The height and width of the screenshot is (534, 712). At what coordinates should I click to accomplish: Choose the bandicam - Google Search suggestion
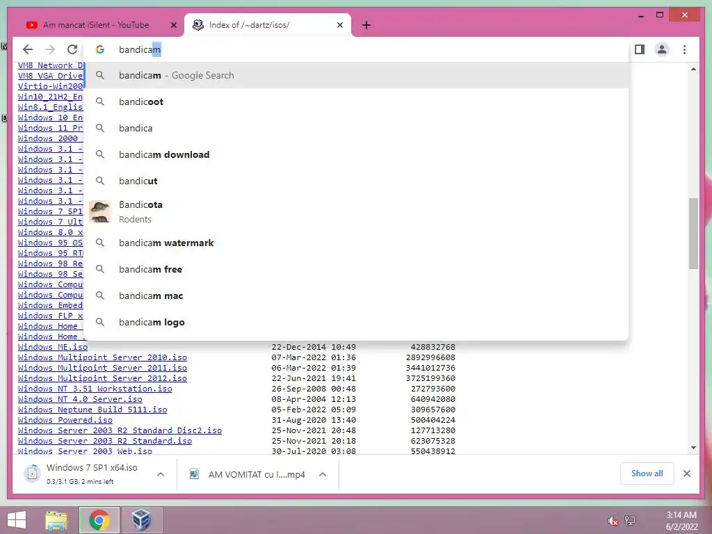[357, 75]
